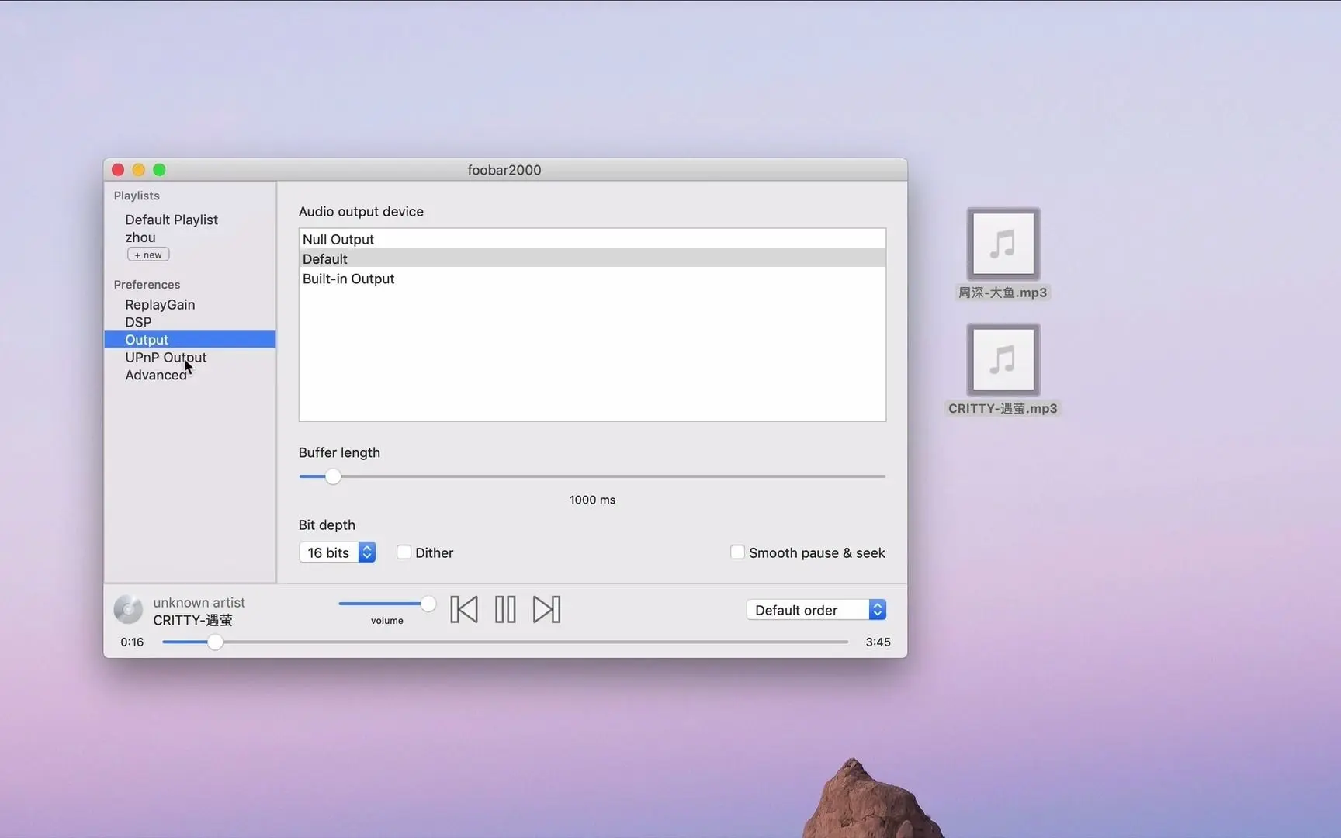
Task: Click the 1000 ms buffer value
Action: tap(592, 500)
